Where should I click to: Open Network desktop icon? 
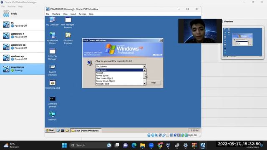52,116
